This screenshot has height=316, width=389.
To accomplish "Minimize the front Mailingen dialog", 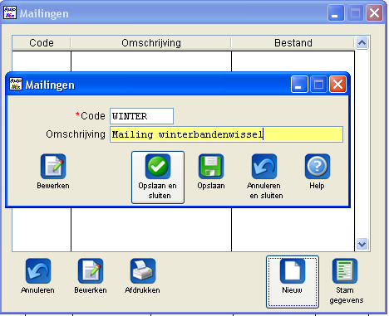I will click(x=299, y=85).
